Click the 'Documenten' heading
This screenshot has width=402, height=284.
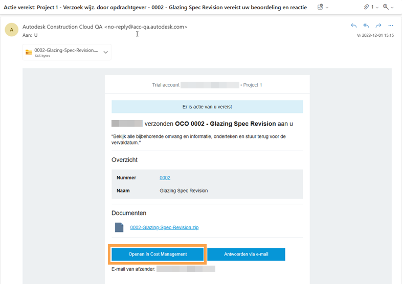coord(129,213)
